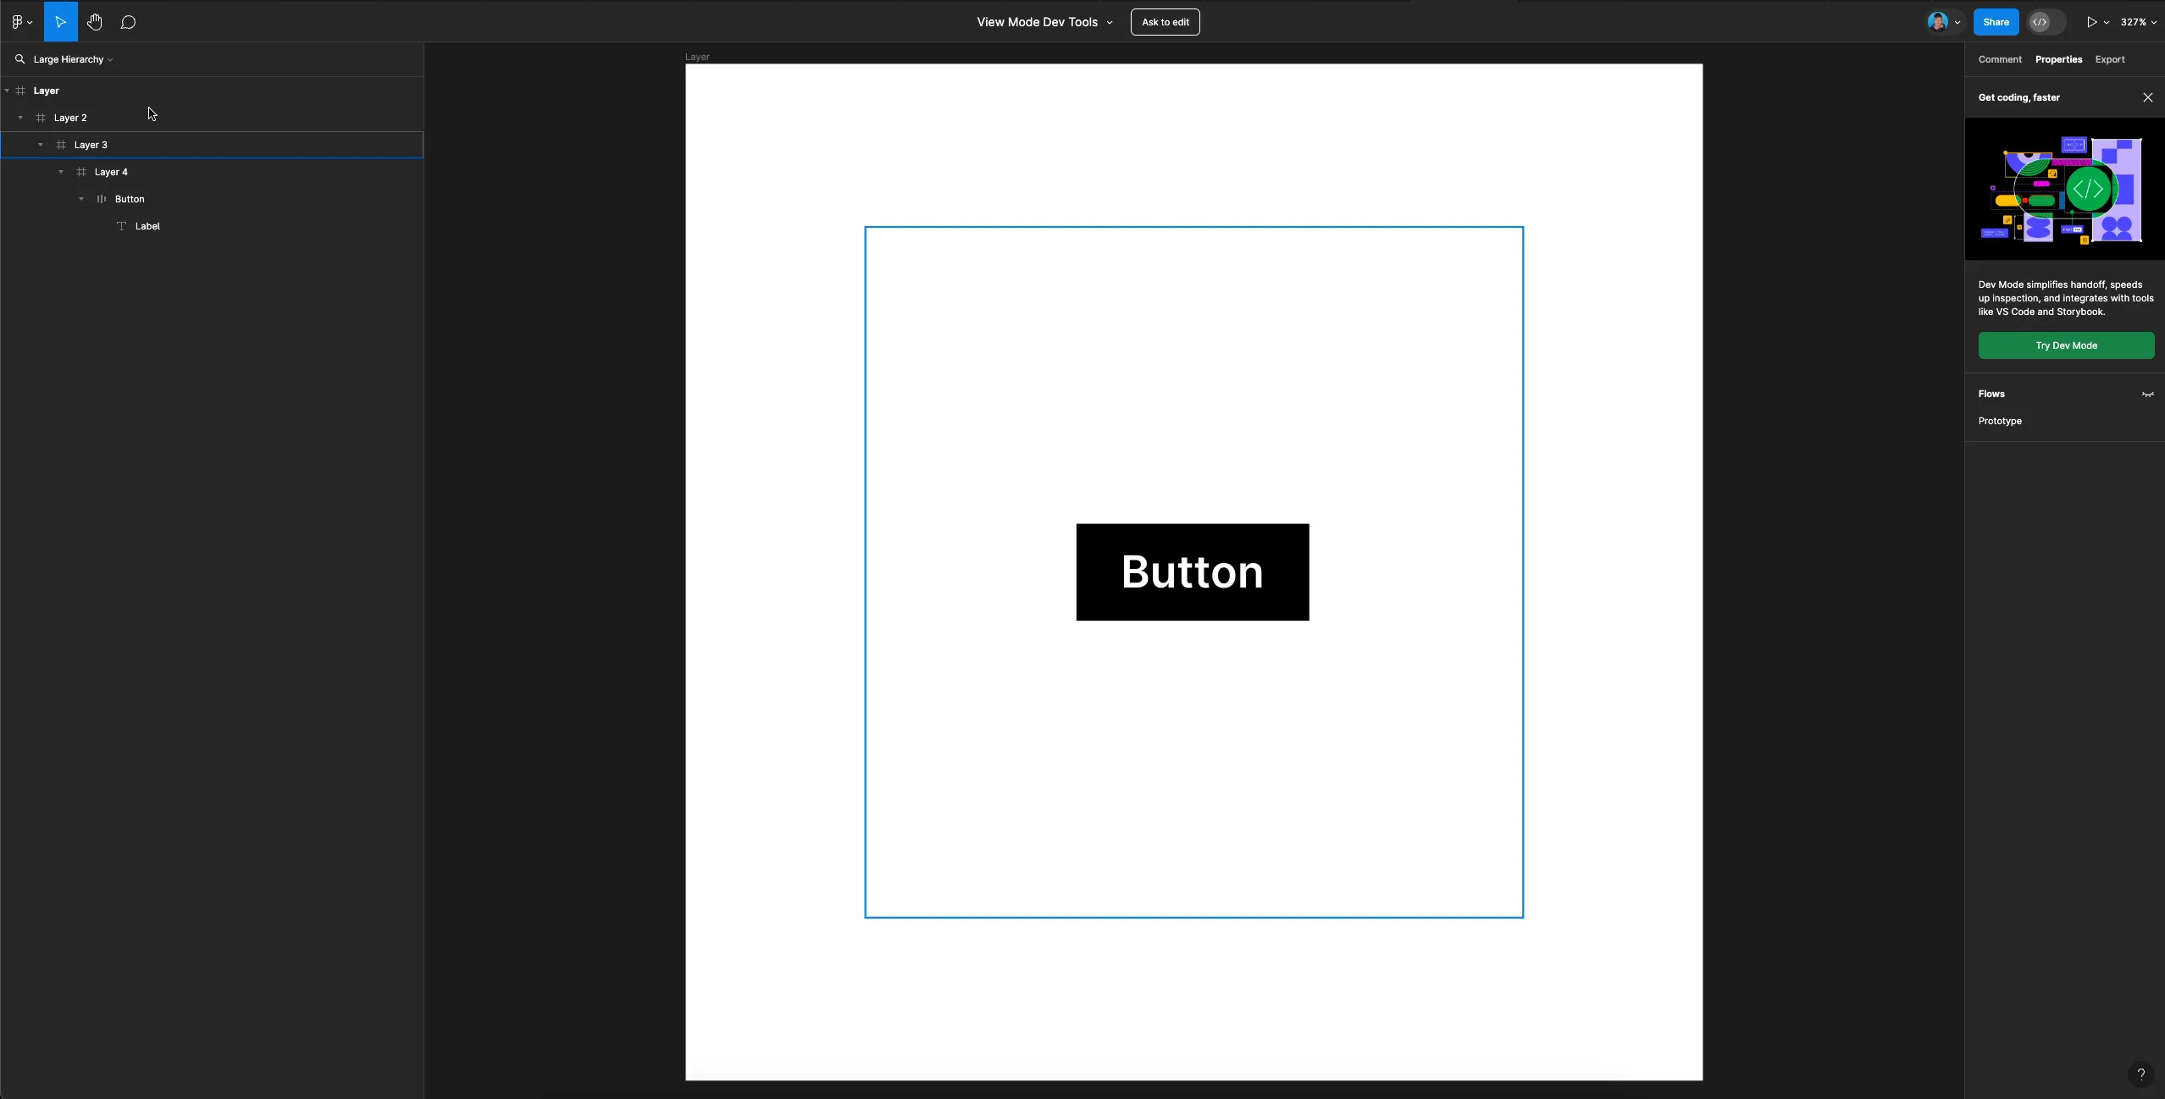Viewport: 2165px width, 1099px height.
Task: Open the help question mark icon
Action: [x=2140, y=1074]
